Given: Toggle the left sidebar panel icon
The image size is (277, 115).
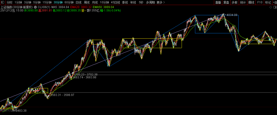Looking at the screenshot, I should pyautogui.click(x=3, y=3).
